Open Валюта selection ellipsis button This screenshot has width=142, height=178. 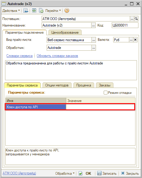coord(131,40)
